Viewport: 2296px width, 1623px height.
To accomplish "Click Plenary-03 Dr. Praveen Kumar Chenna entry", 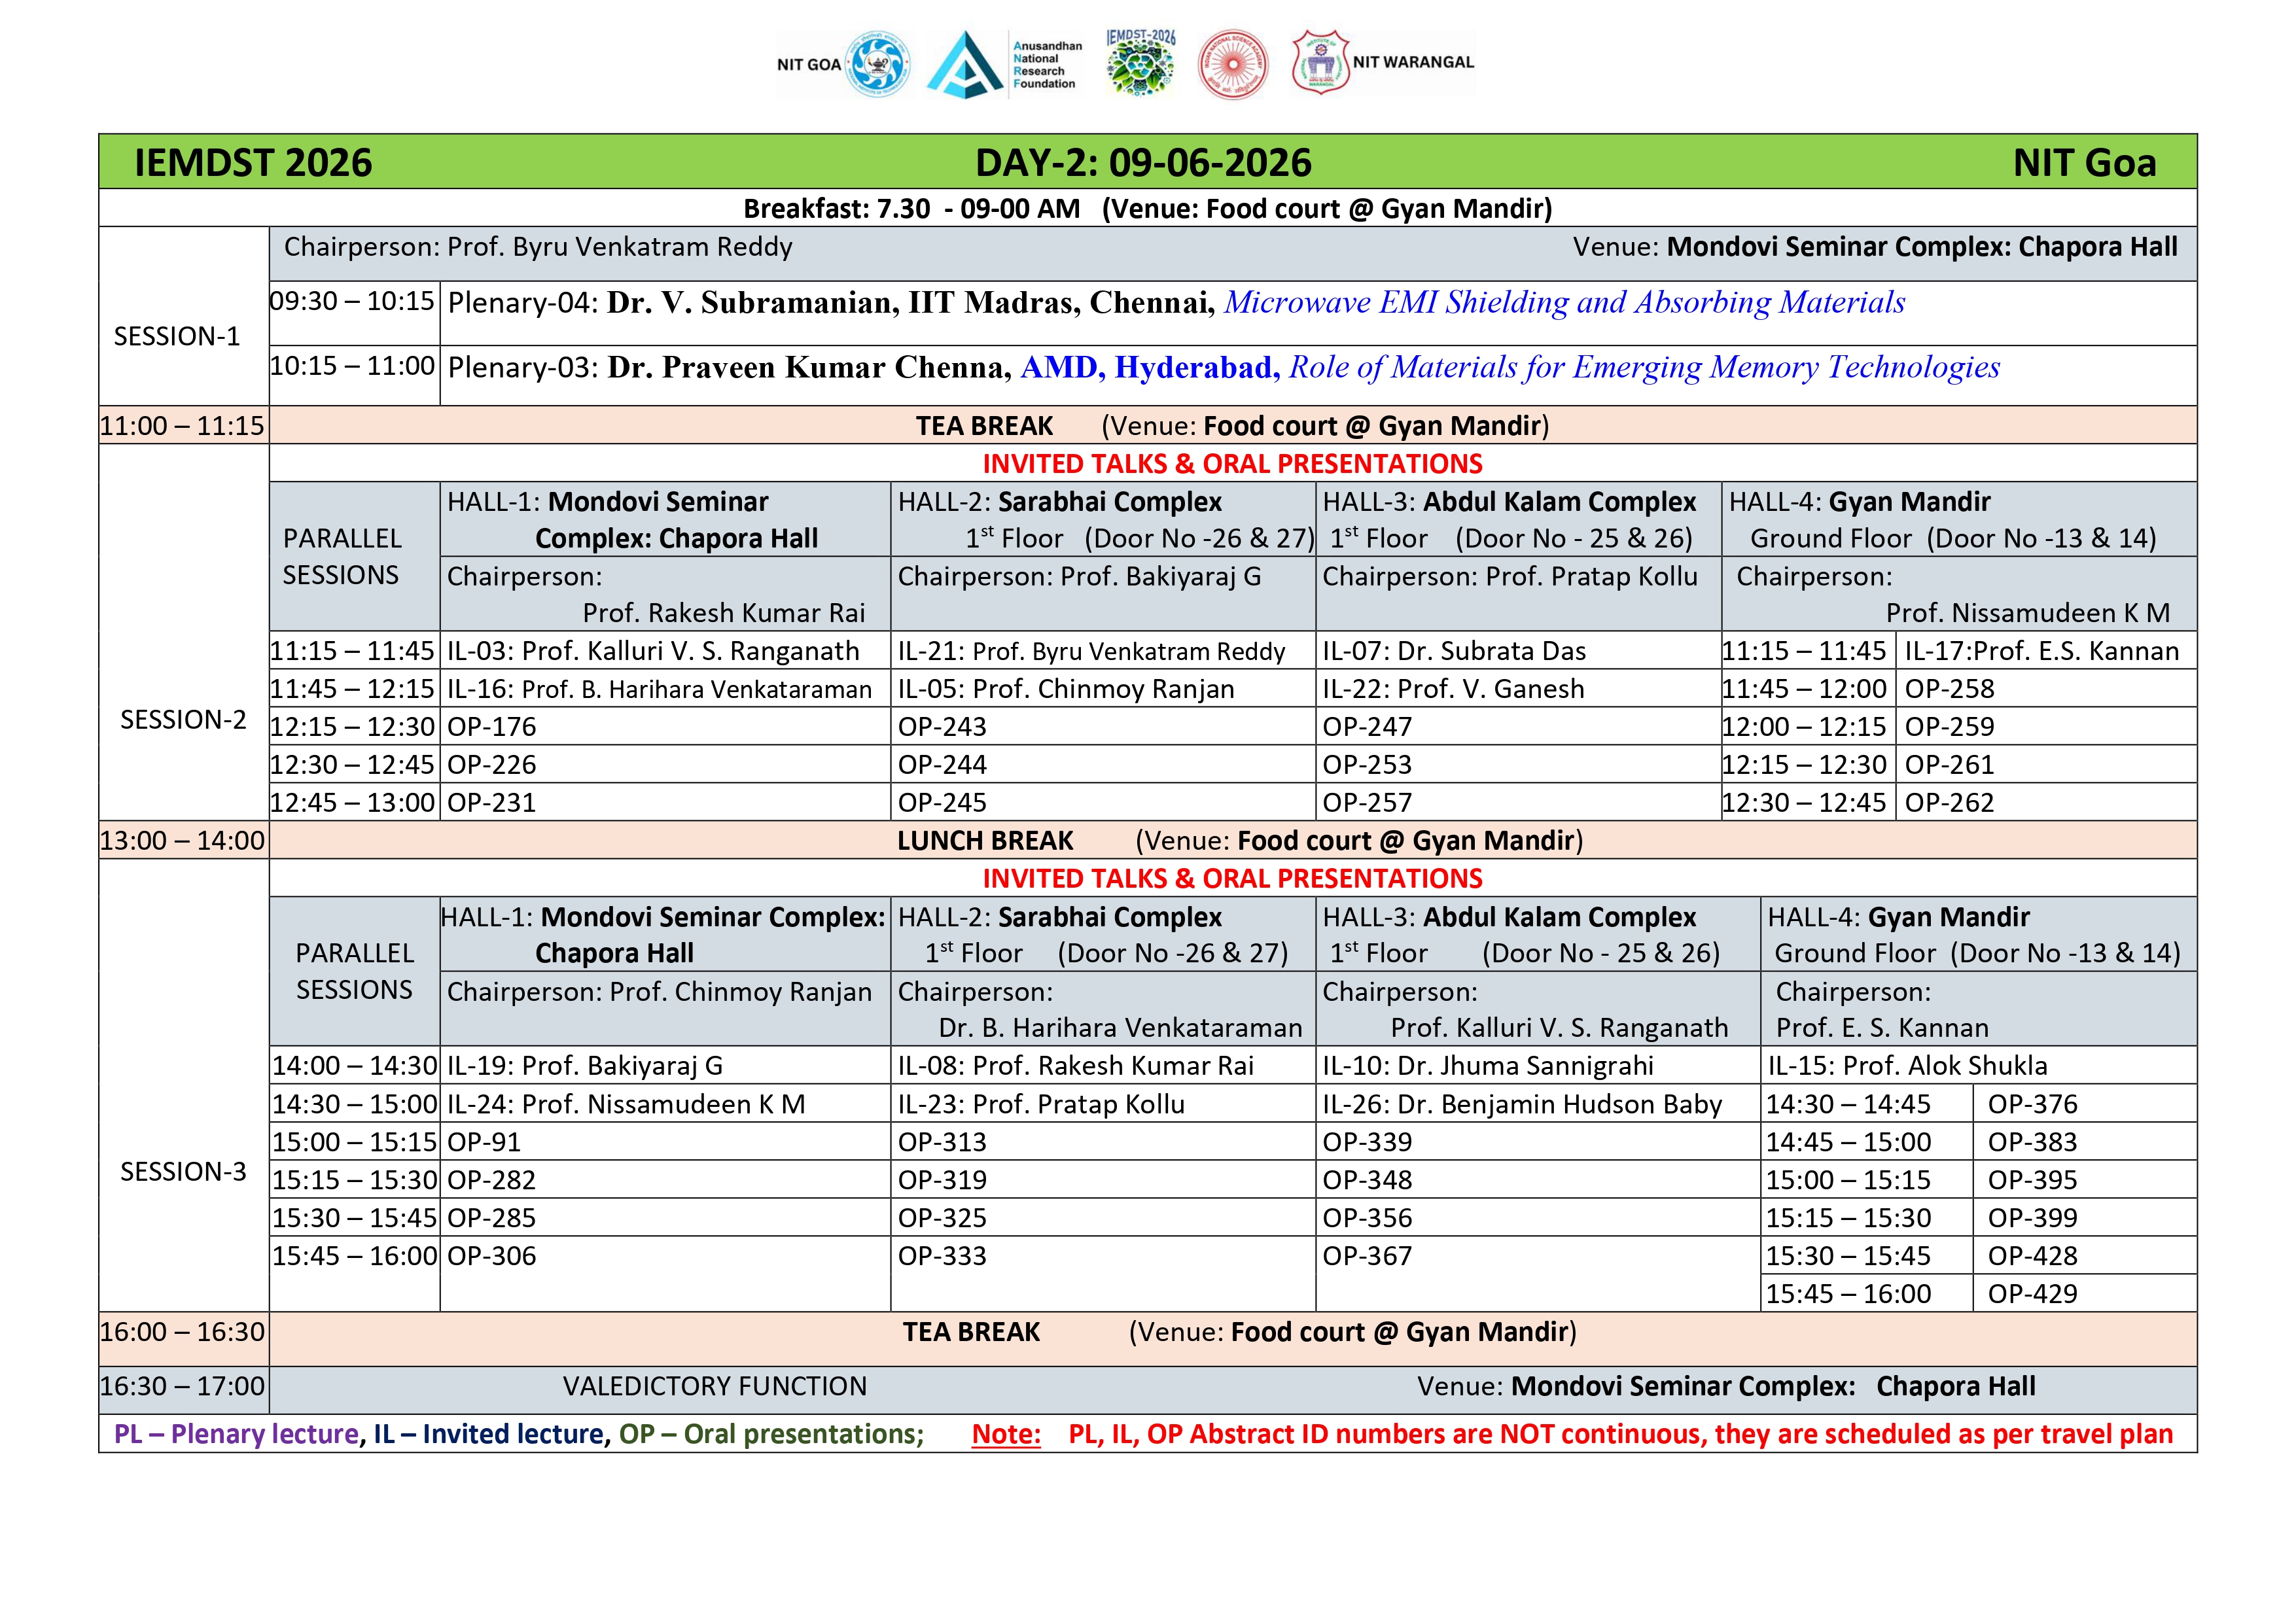I will coord(1223,367).
